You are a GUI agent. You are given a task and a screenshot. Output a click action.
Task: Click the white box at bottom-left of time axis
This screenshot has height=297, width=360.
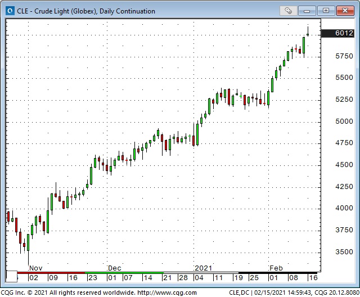[x=11, y=276]
